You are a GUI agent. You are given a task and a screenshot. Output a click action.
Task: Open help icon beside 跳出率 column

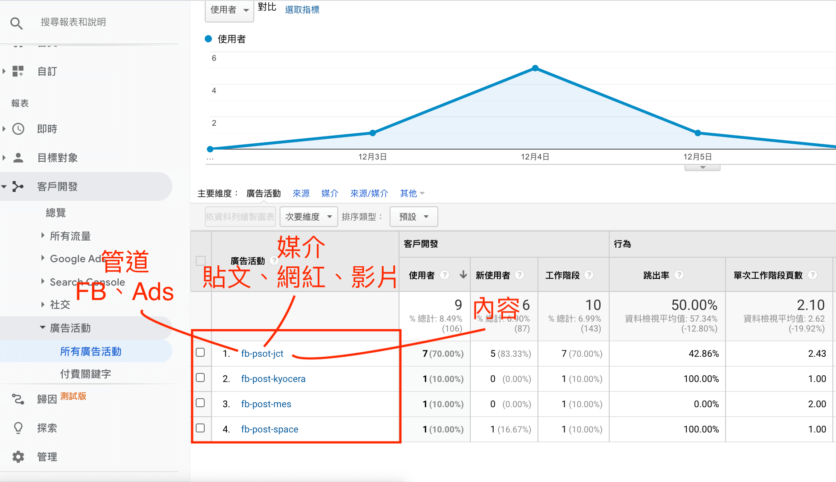pyautogui.click(x=679, y=275)
